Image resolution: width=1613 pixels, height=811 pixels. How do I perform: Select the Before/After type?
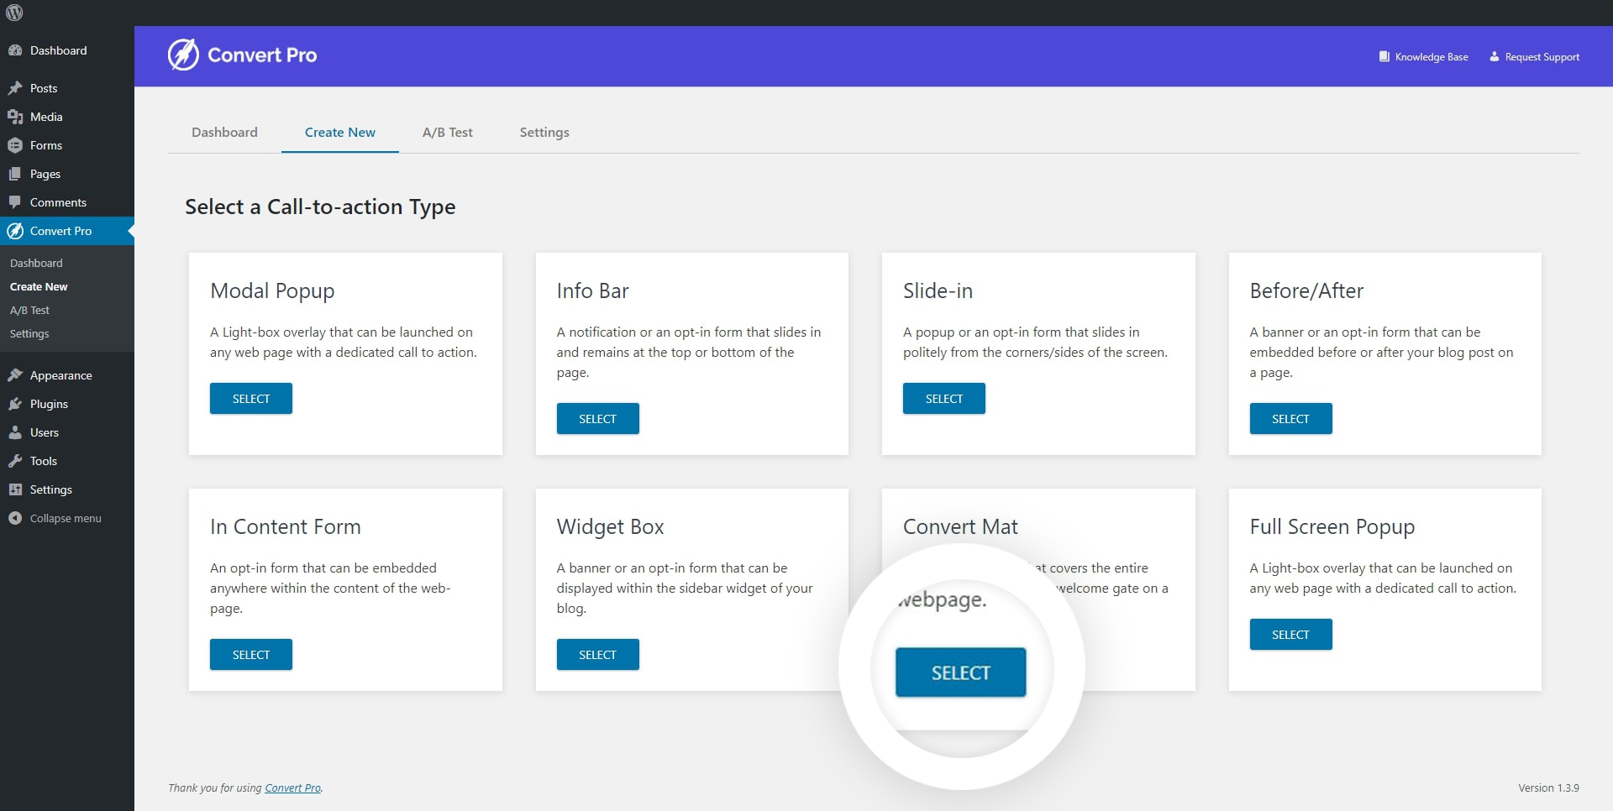pyautogui.click(x=1290, y=419)
